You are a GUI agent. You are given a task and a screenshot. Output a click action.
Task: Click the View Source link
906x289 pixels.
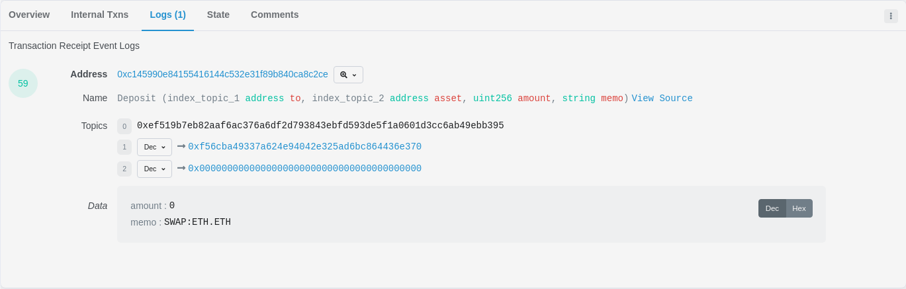(662, 99)
